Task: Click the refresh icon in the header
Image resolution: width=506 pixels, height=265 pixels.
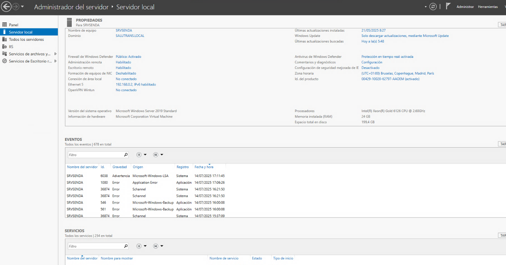Action: [x=432, y=7]
